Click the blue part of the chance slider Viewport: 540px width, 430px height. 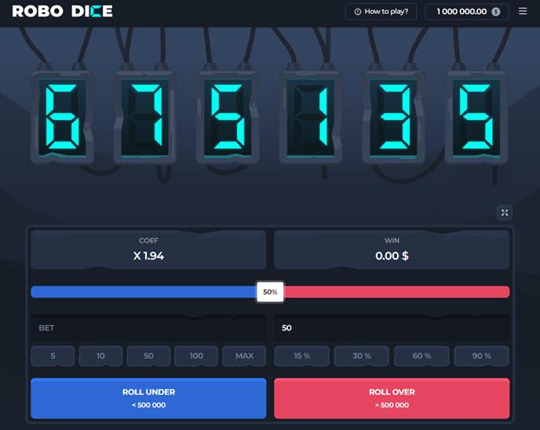click(141, 292)
